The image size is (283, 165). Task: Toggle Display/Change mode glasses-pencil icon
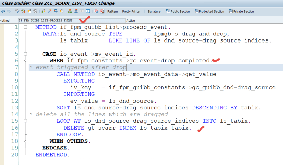pyautogui.click(x=17, y=11)
